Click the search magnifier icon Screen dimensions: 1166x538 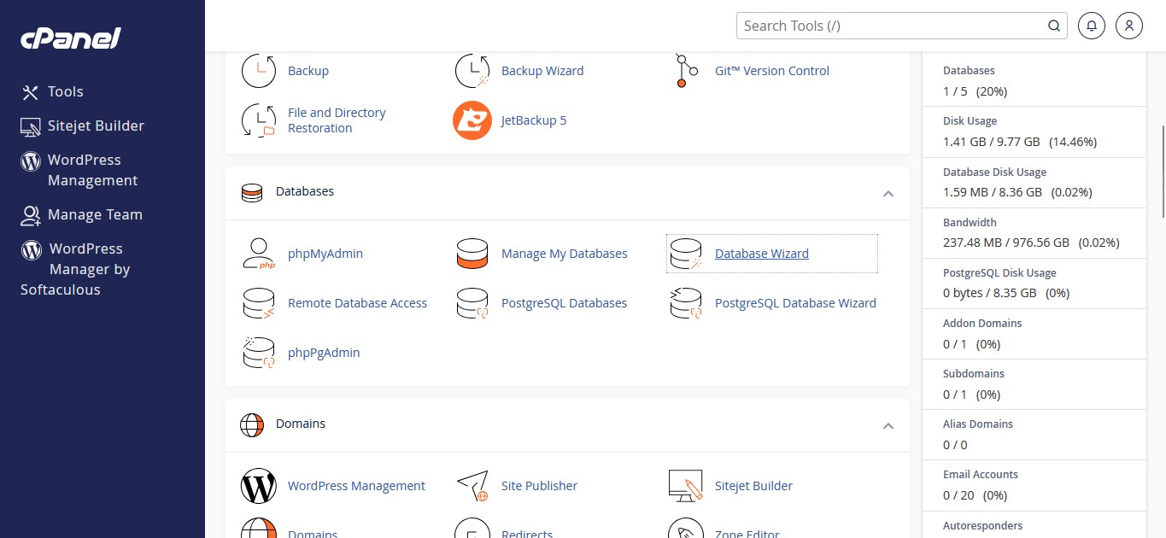1054,26
